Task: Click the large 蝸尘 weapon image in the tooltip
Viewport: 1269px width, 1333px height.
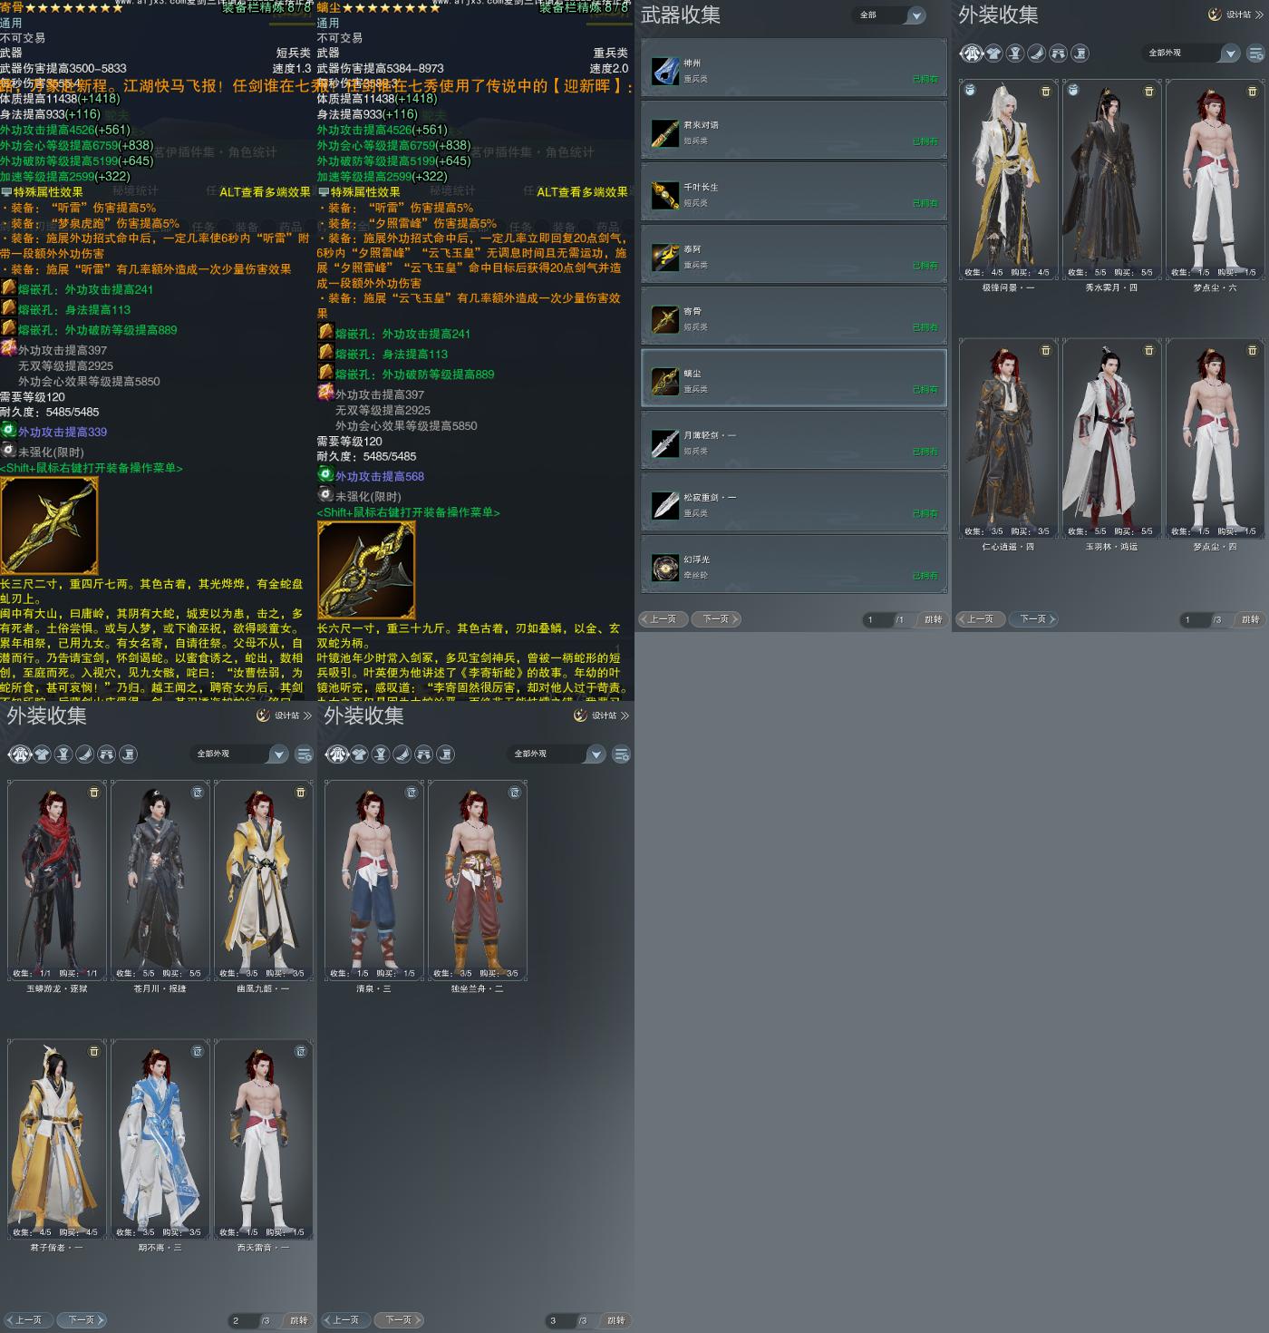Action: coord(366,570)
